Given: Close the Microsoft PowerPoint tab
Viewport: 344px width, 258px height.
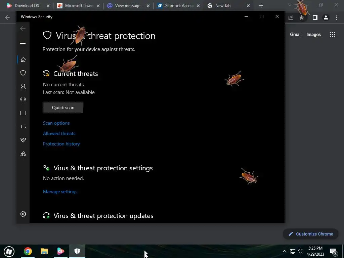Looking at the screenshot, I should coord(98,6).
